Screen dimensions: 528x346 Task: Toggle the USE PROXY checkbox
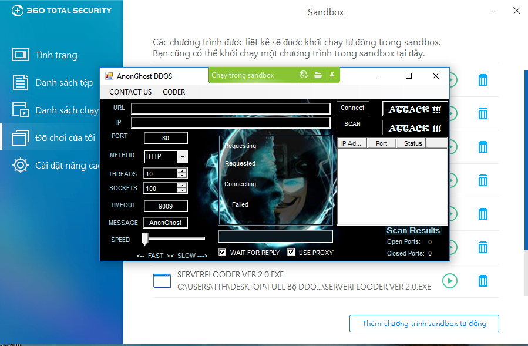point(291,253)
